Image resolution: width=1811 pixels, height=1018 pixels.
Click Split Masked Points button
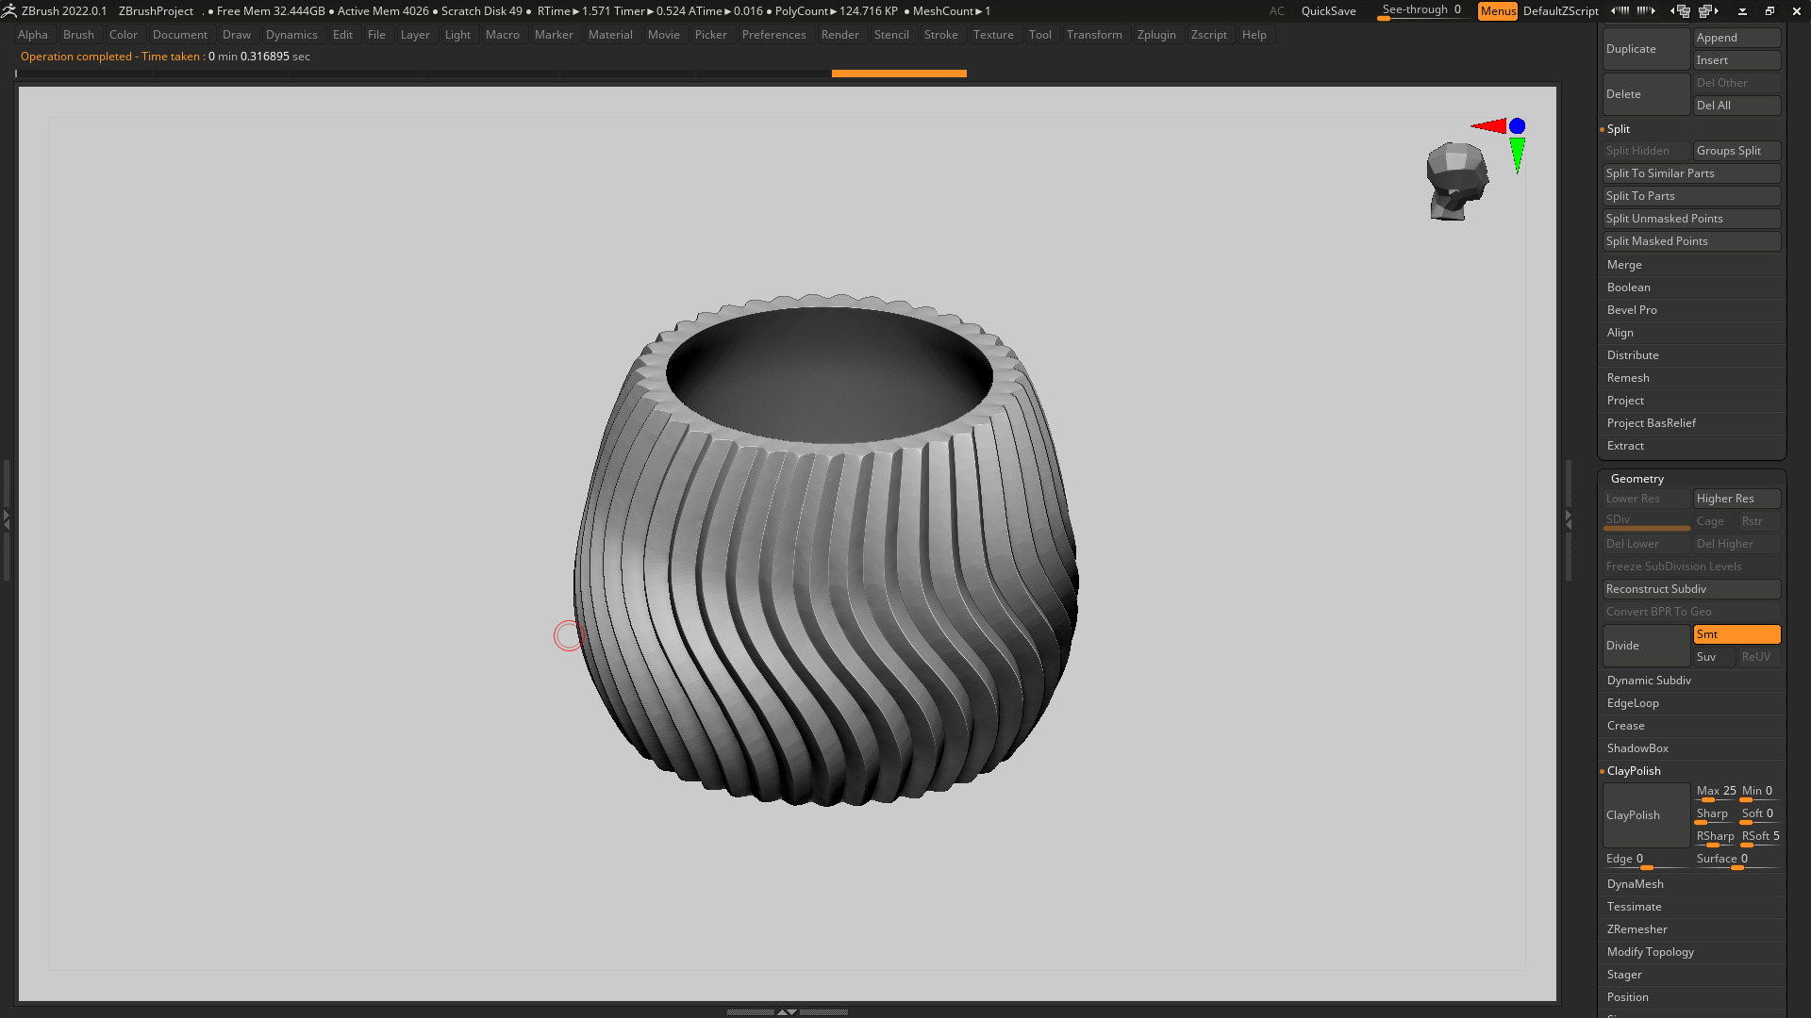[x=1691, y=241]
